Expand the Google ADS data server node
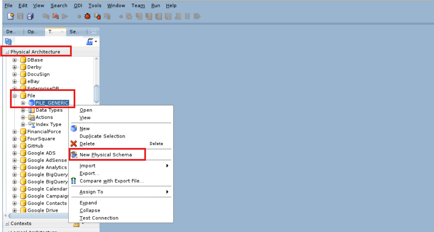Screen dimensions: 434x232 pos(14,153)
